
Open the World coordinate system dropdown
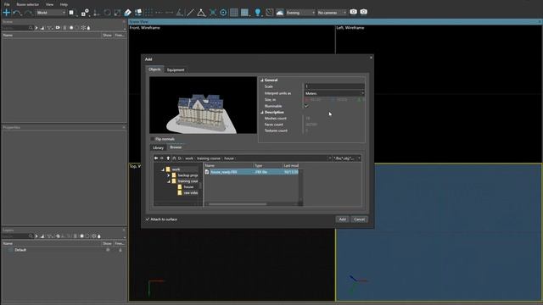[51, 13]
